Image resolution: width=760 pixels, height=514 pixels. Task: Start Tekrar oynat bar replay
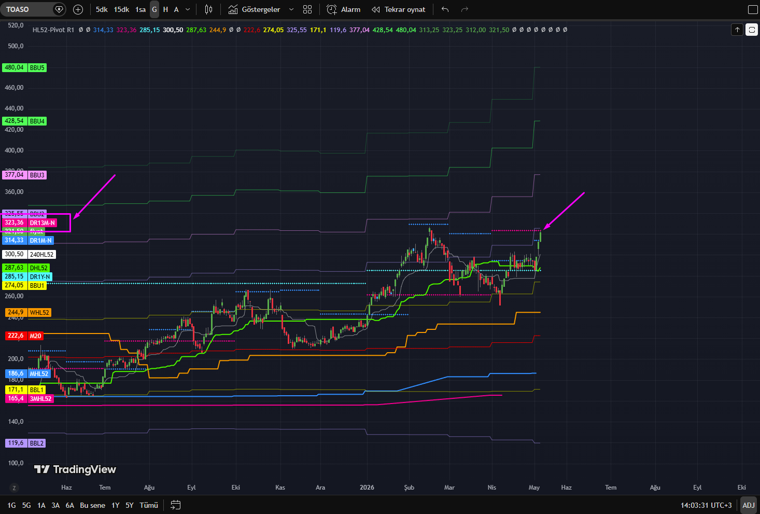[399, 9]
